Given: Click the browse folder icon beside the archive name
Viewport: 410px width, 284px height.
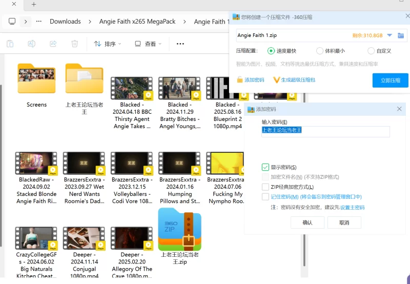Looking at the screenshot, I should click(401, 35).
